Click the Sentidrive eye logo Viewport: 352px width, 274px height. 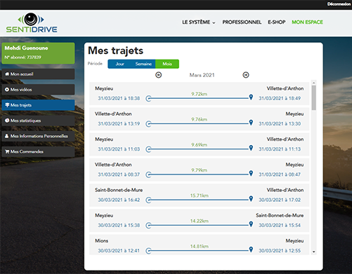coord(31,19)
